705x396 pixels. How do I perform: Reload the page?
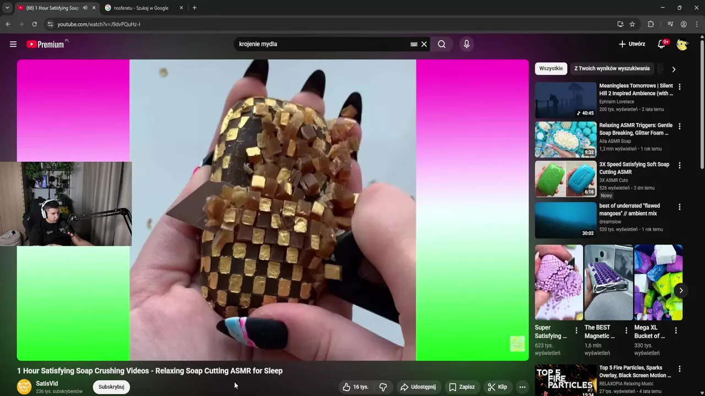click(x=34, y=24)
